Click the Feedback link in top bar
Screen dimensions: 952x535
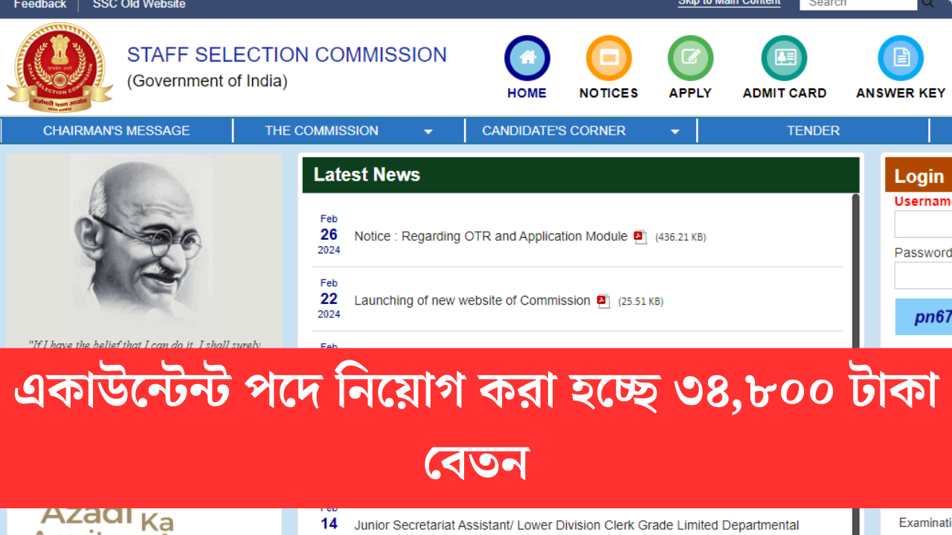(x=40, y=4)
